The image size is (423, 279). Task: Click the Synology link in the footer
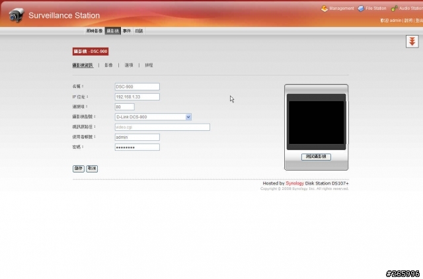(x=295, y=183)
